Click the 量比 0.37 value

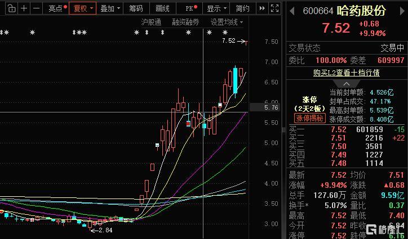tap(397, 205)
